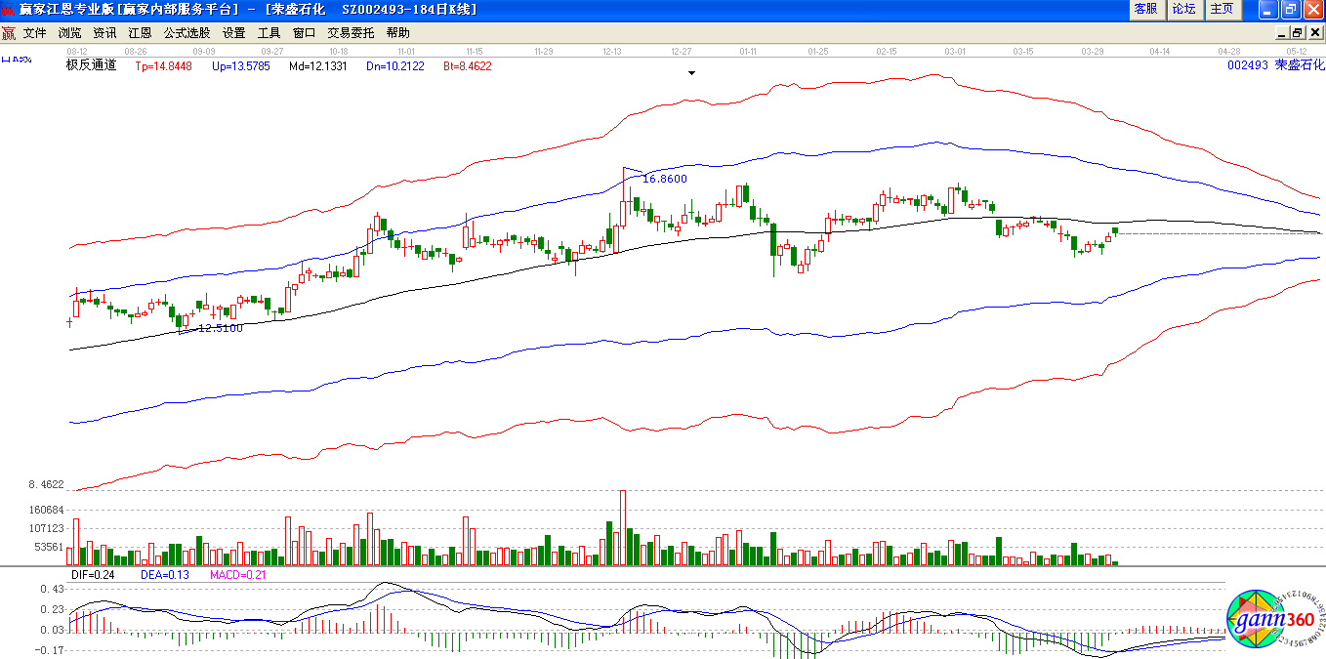Open the 设置 menu
Screen dimensions: 1326x659
tap(234, 33)
